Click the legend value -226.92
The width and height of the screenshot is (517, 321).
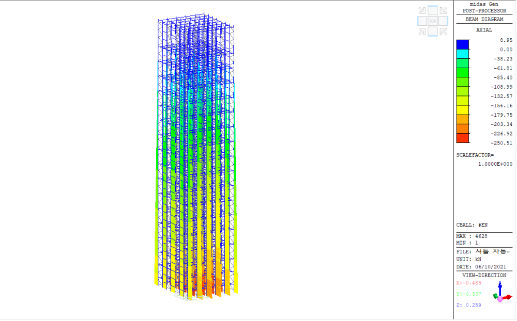click(x=501, y=134)
